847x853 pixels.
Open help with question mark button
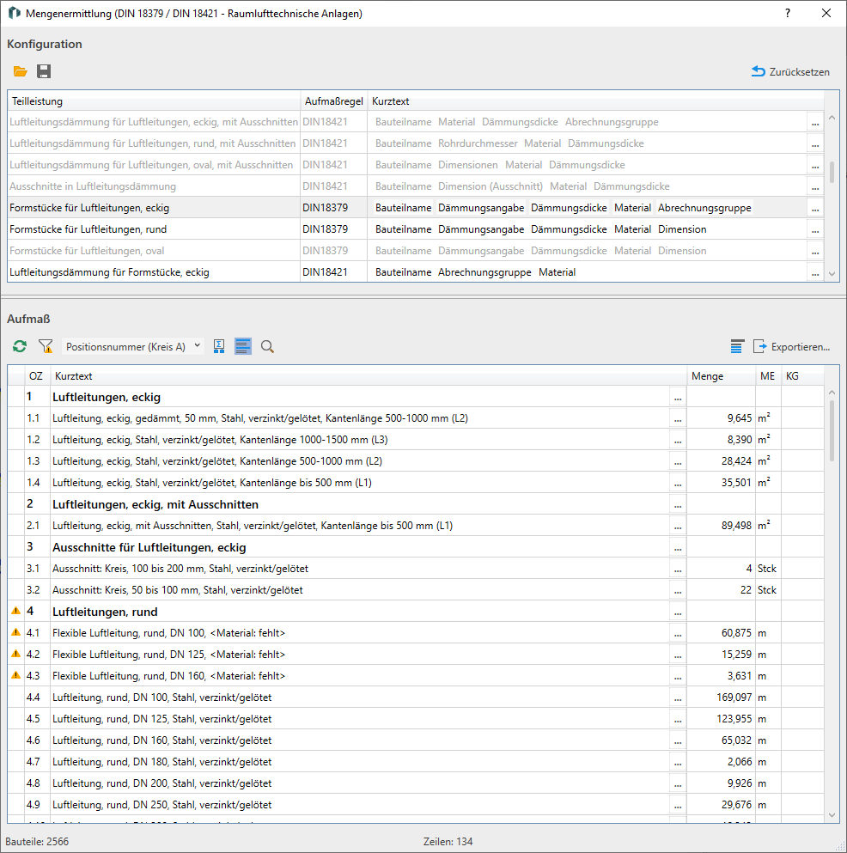[x=787, y=13]
